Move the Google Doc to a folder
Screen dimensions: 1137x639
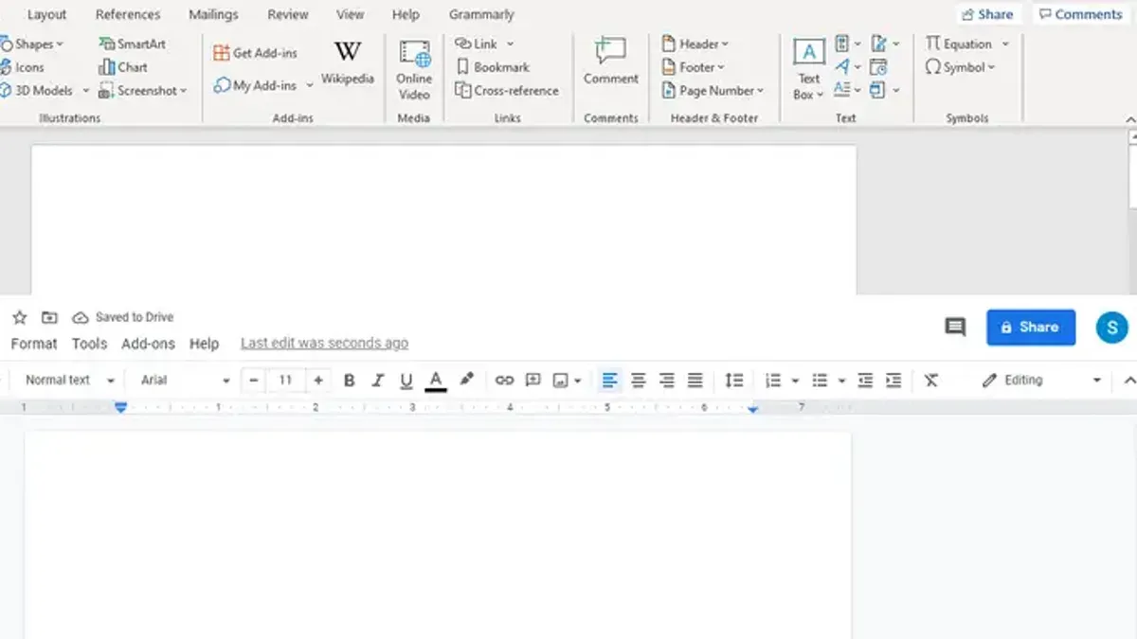click(x=49, y=317)
